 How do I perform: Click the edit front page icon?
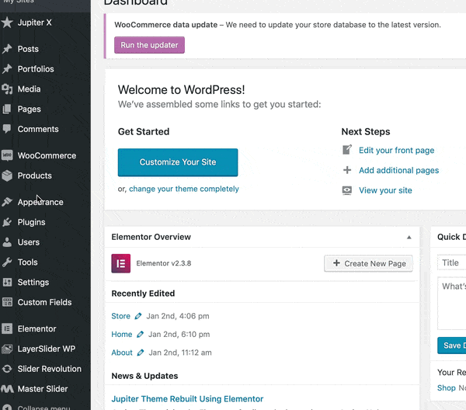pyautogui.click(x=347, y=150)
